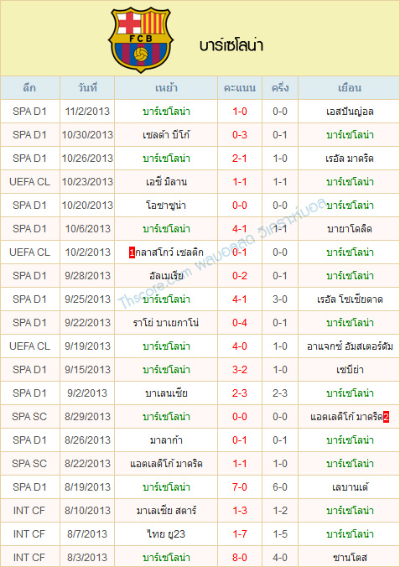Click the 7-0 score against เลบานเต้
This screenshot has width=400, height=567.
pyautogui.click(x=240, y=487)
